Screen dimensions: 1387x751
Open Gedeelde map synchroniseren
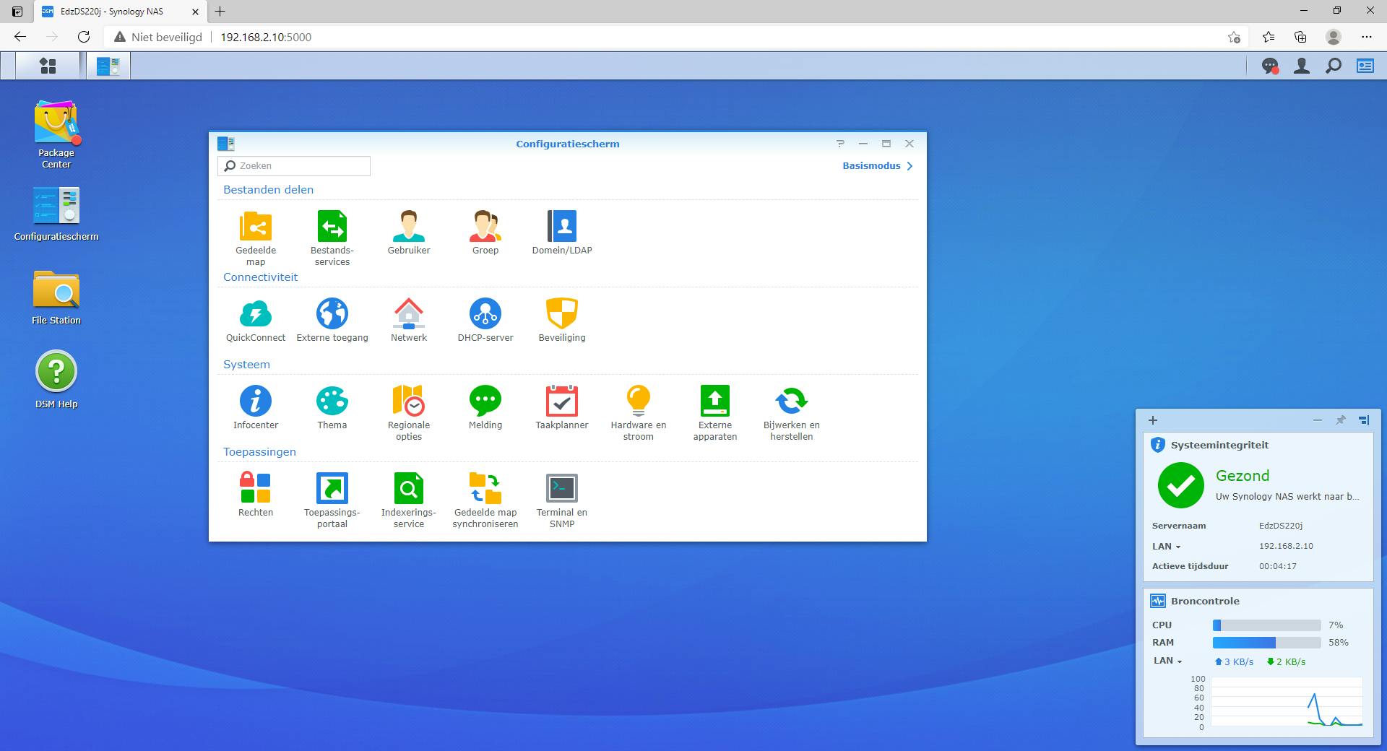(485, 500)
